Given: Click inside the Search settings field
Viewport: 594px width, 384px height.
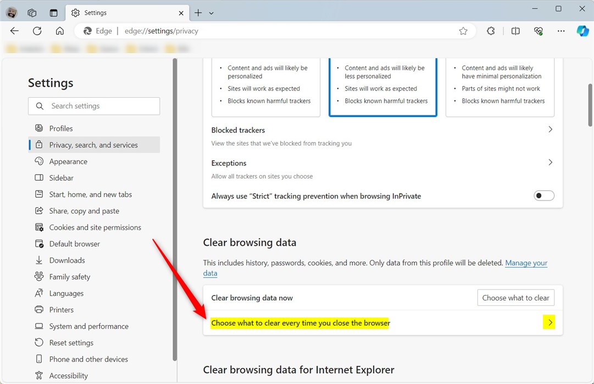Looking at the screenshot, I should pos(93,105).
